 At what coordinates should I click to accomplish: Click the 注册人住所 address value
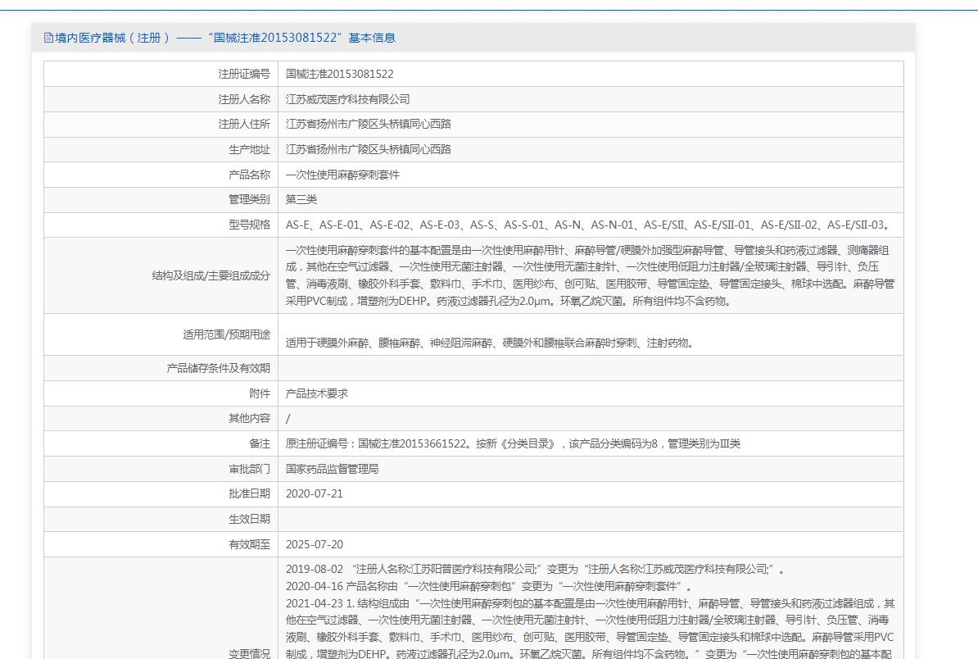368,124
